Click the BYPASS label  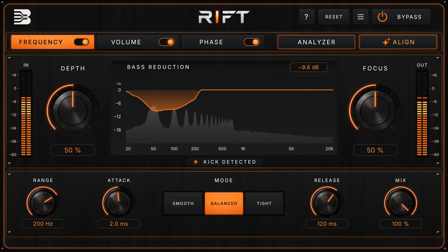pos(409,17)
